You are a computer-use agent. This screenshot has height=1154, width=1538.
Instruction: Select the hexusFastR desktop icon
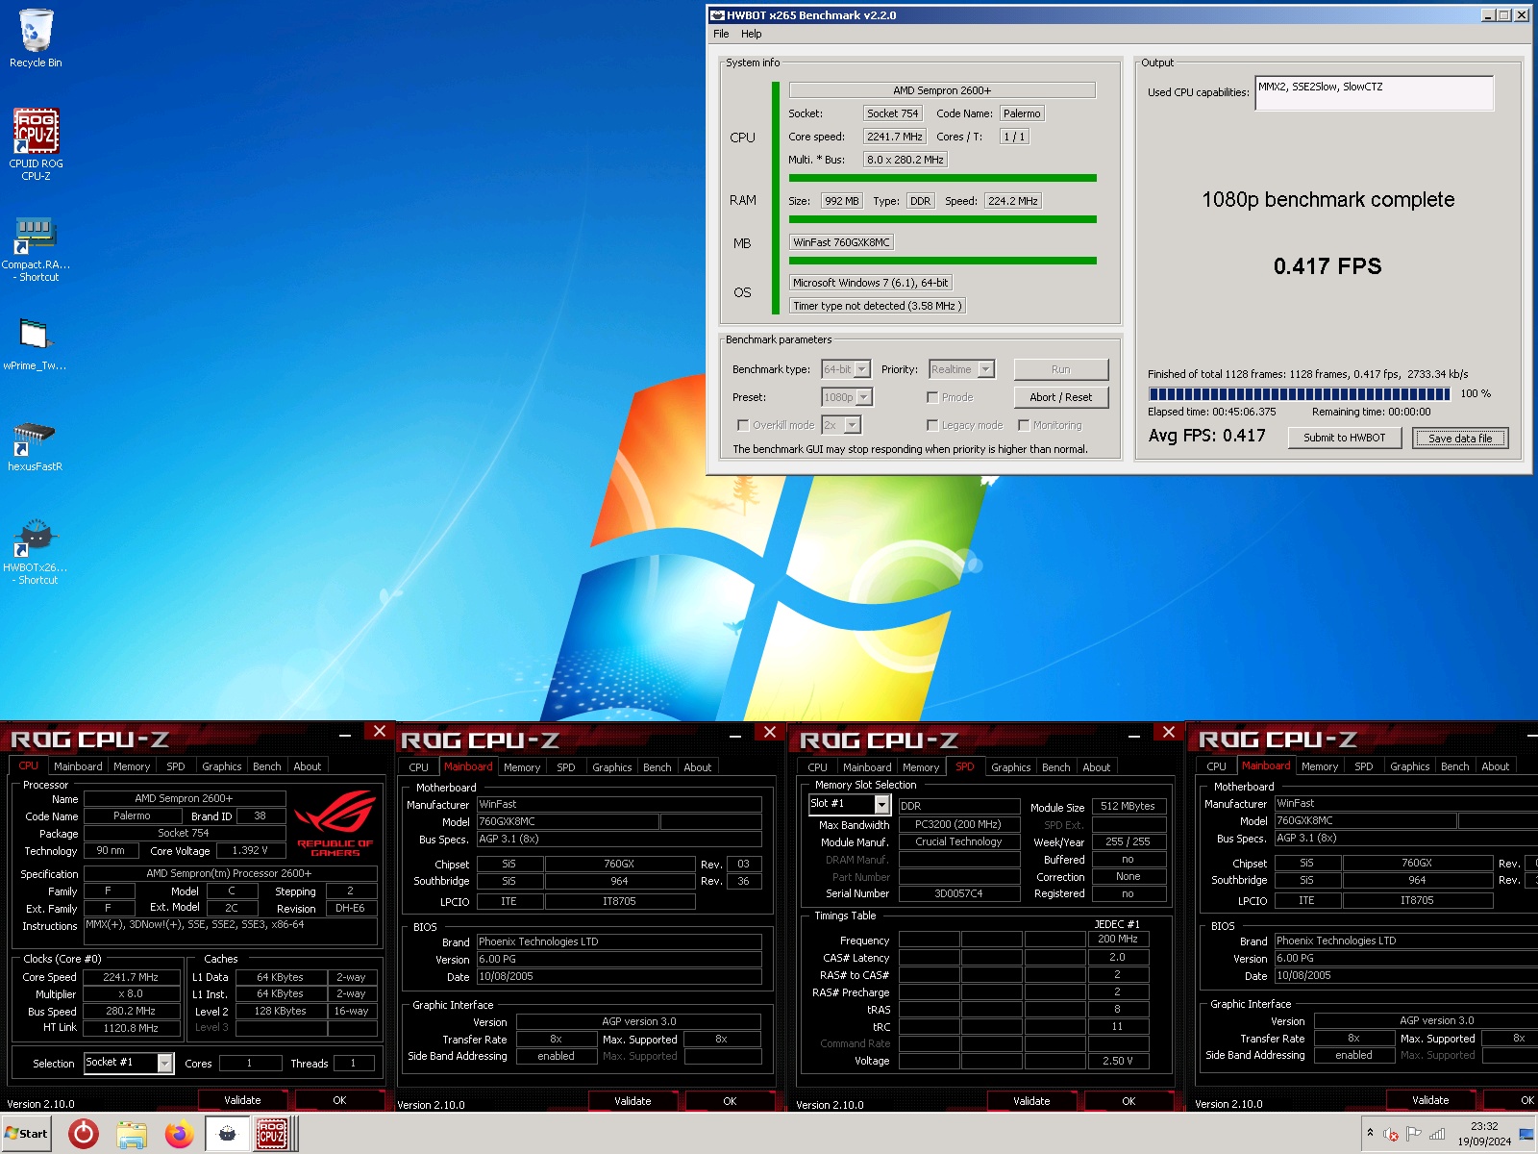(x=36, y=446)
